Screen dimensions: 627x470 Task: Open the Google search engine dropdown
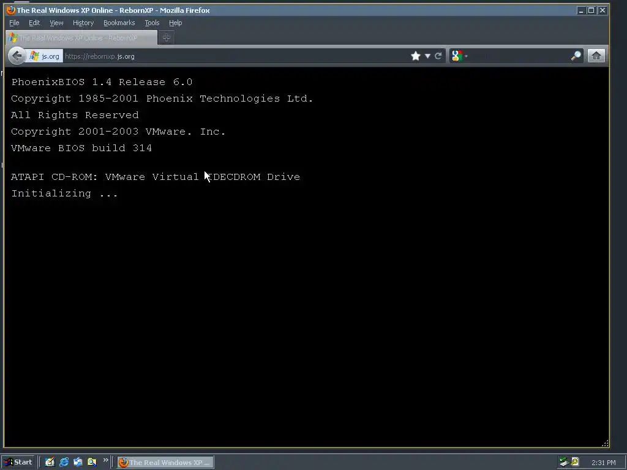point(459,56)
